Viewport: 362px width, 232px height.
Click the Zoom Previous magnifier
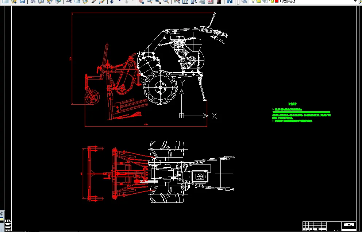pyautogui.click(x=166, y=1)
